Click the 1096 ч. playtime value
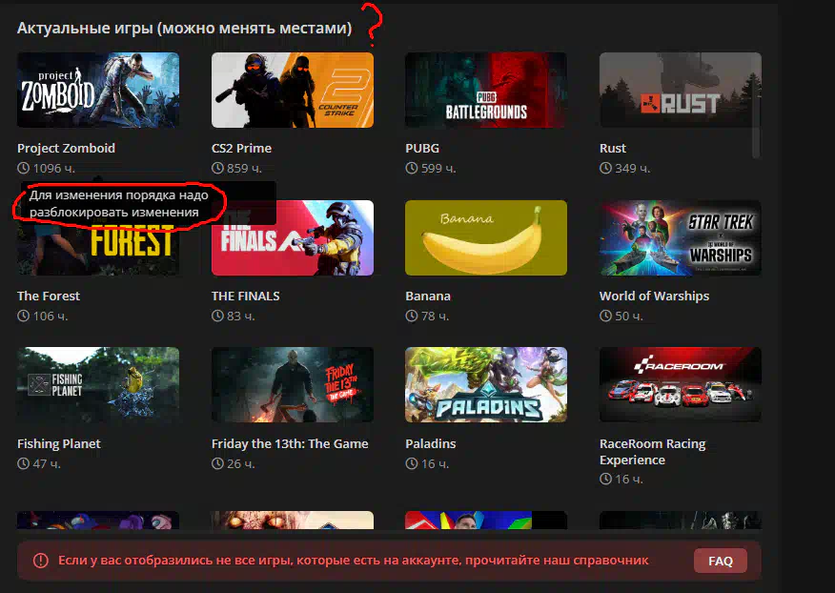835x593 pixels. coord(53,169)
